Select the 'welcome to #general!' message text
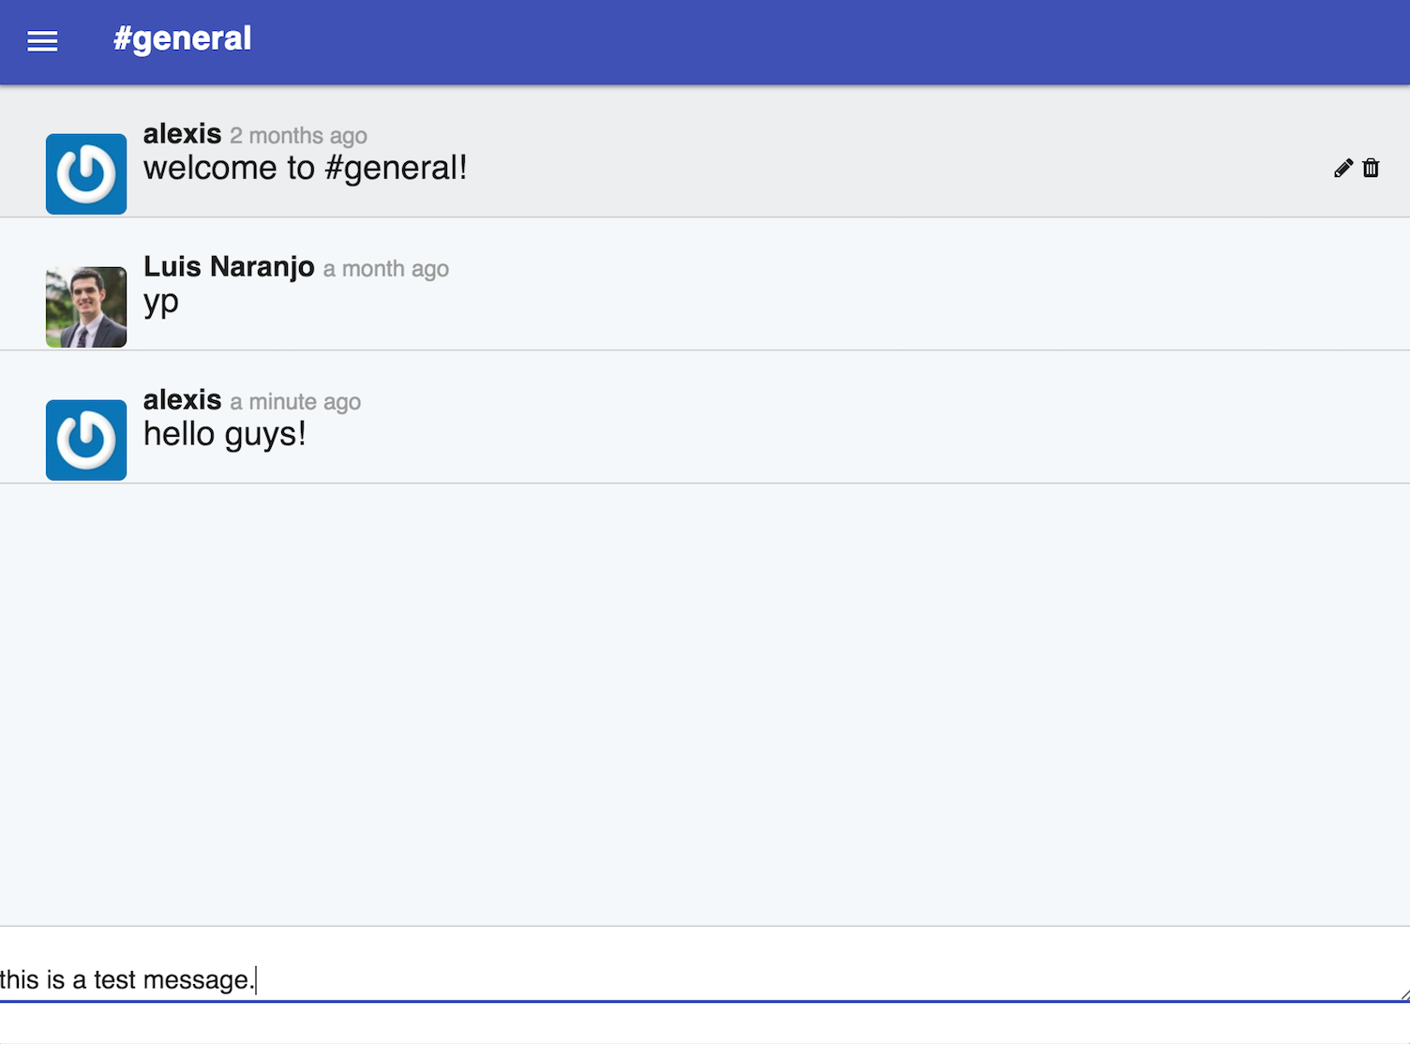1410x1044 pixels. 305,169
